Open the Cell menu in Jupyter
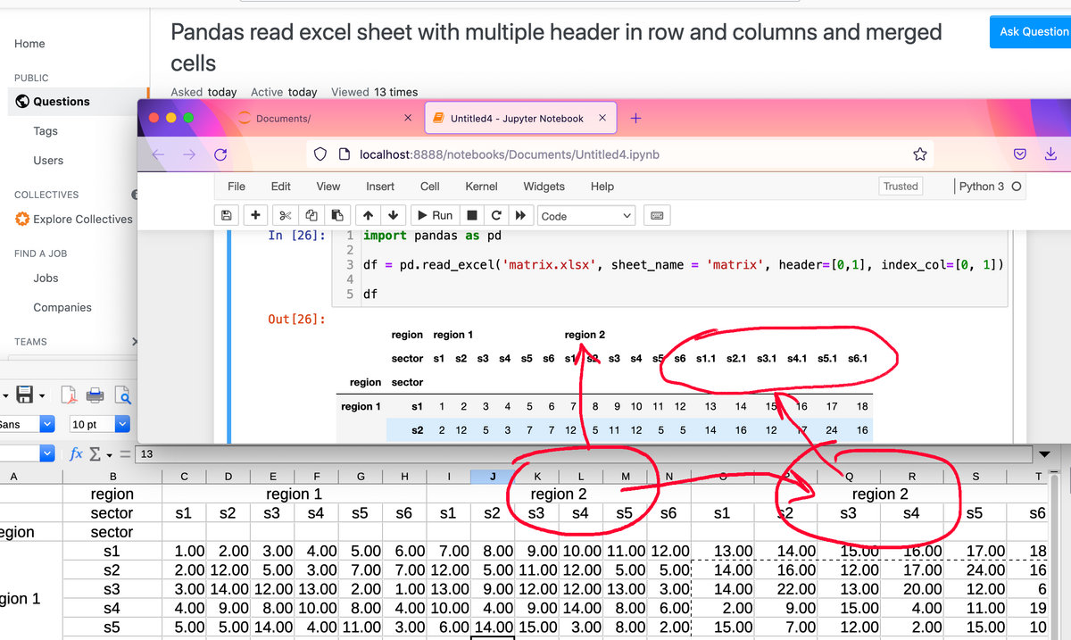 coord(429,187)
